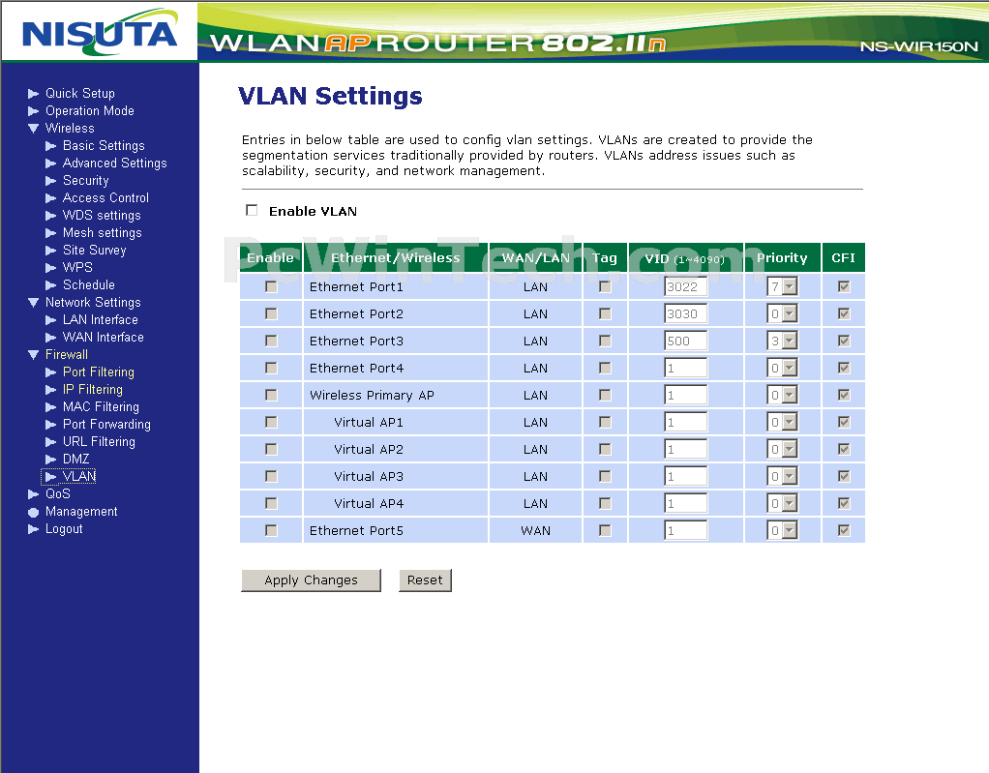
Task: Open the MAC Filtering link
Action: [x=101, y=406]
